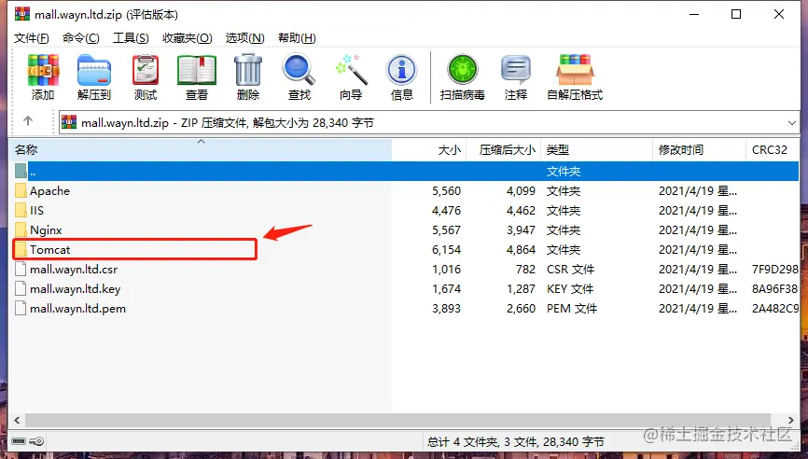Click the 'CSR 文件' type cell
Viewport: 808px width, 459px height.
pyautogui.click(x=570, y=270)
